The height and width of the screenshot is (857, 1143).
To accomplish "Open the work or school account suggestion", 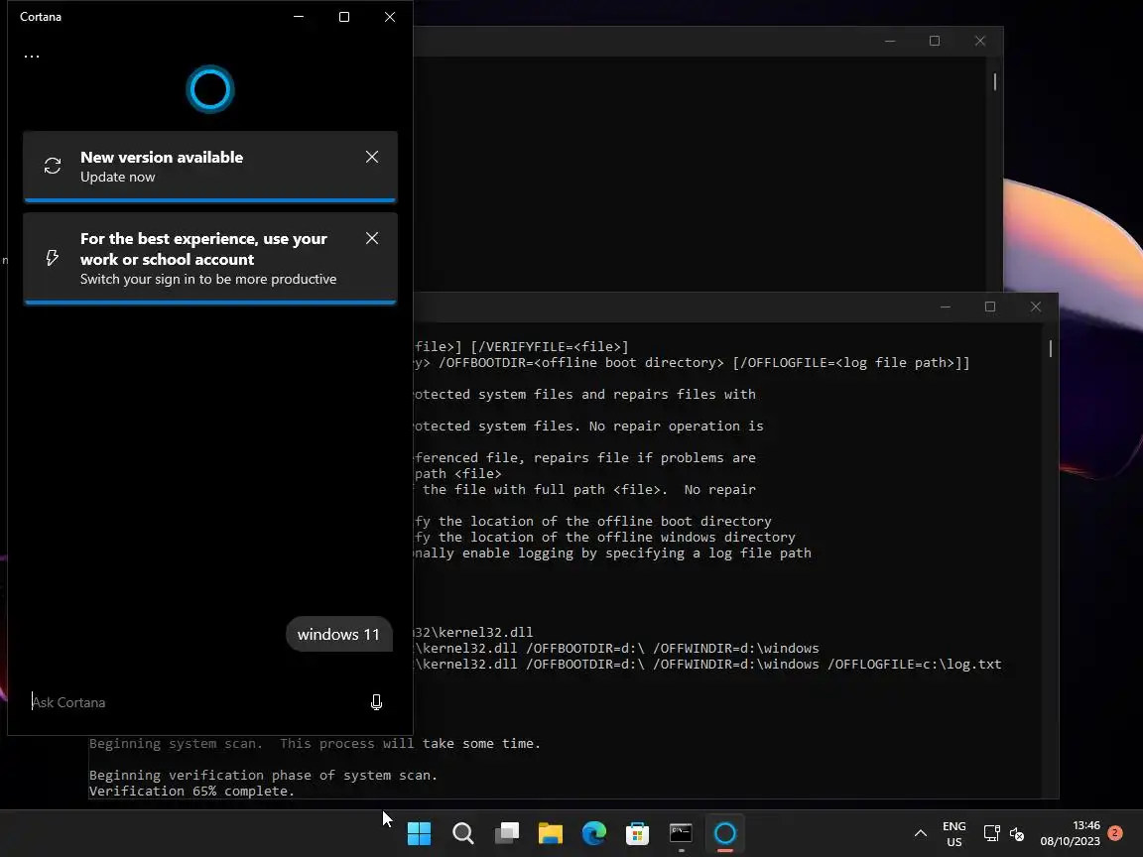I will (210, 258).
